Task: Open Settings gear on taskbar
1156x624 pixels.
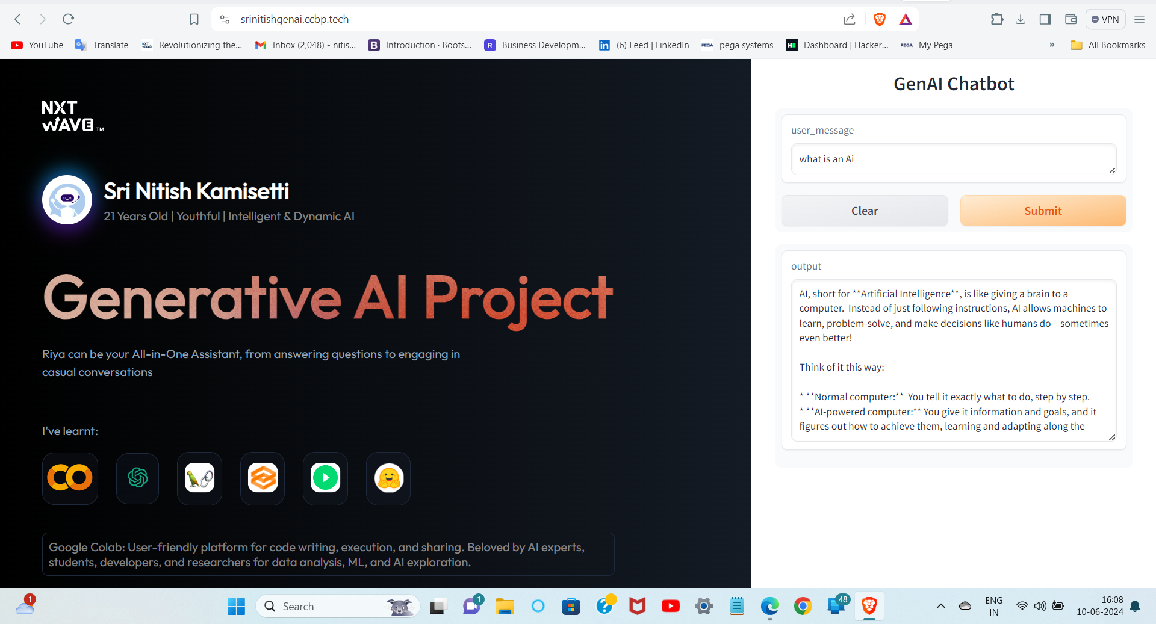Action: click(703, 606)
